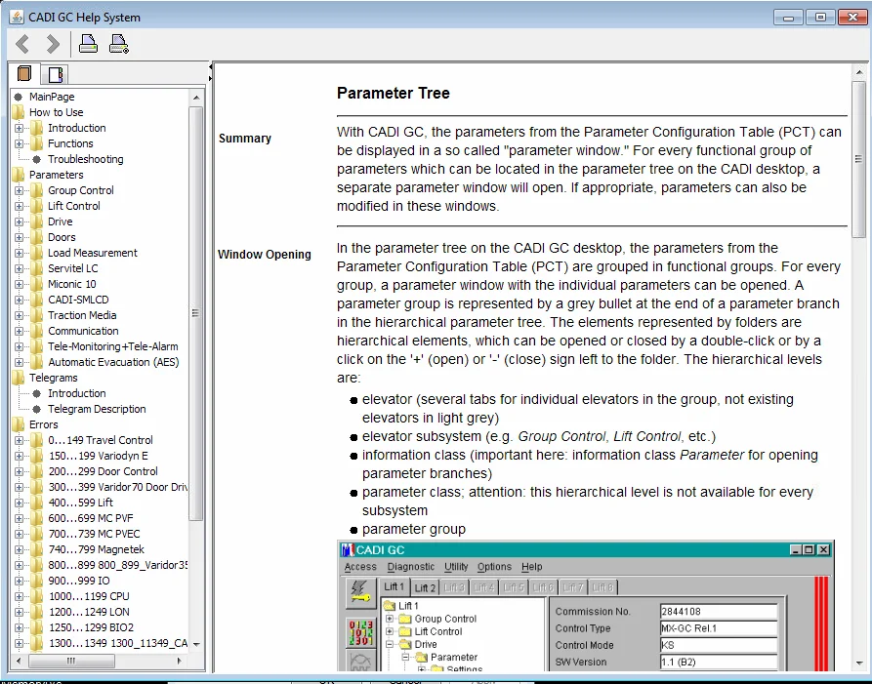Click the 300...399 Varidor70 Door folder icon
Image resolution: width=872 pixels, height=684 pixels.
point(37,487)
